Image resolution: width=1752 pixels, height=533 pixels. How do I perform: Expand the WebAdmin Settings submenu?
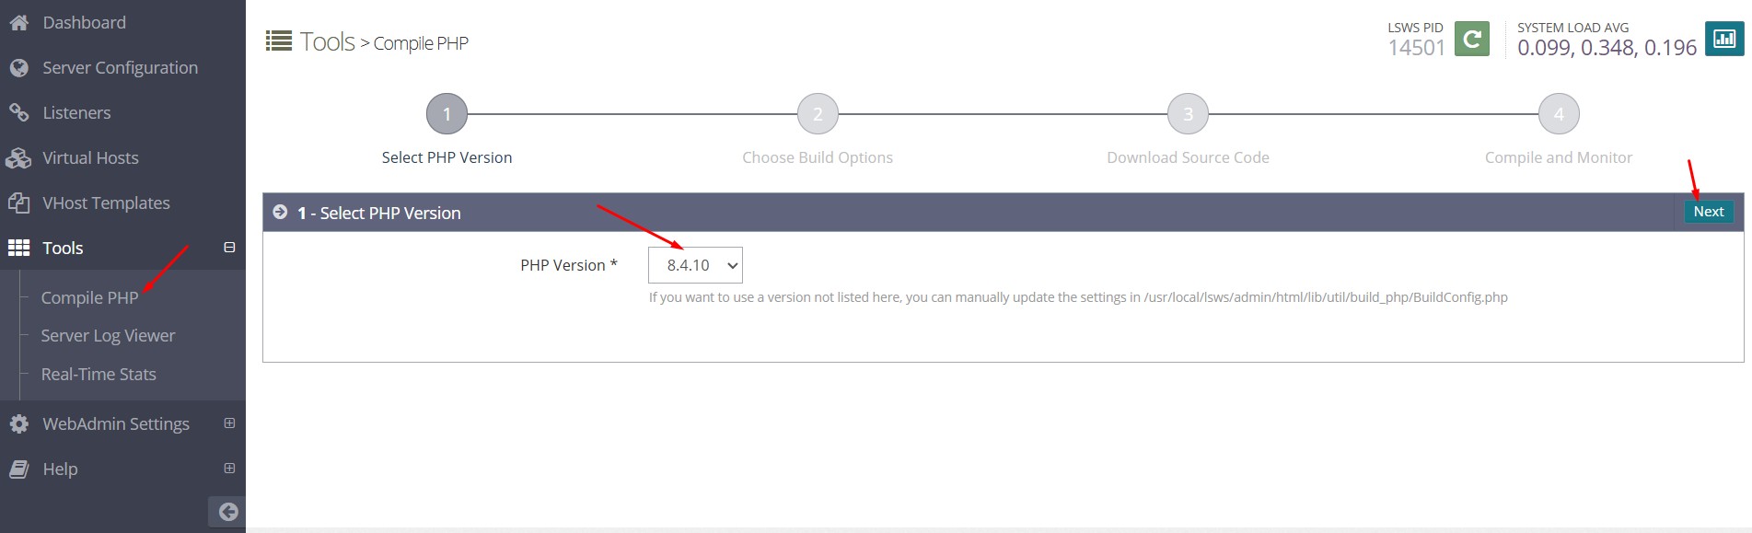pyautogui.click(x=229, y=423)
